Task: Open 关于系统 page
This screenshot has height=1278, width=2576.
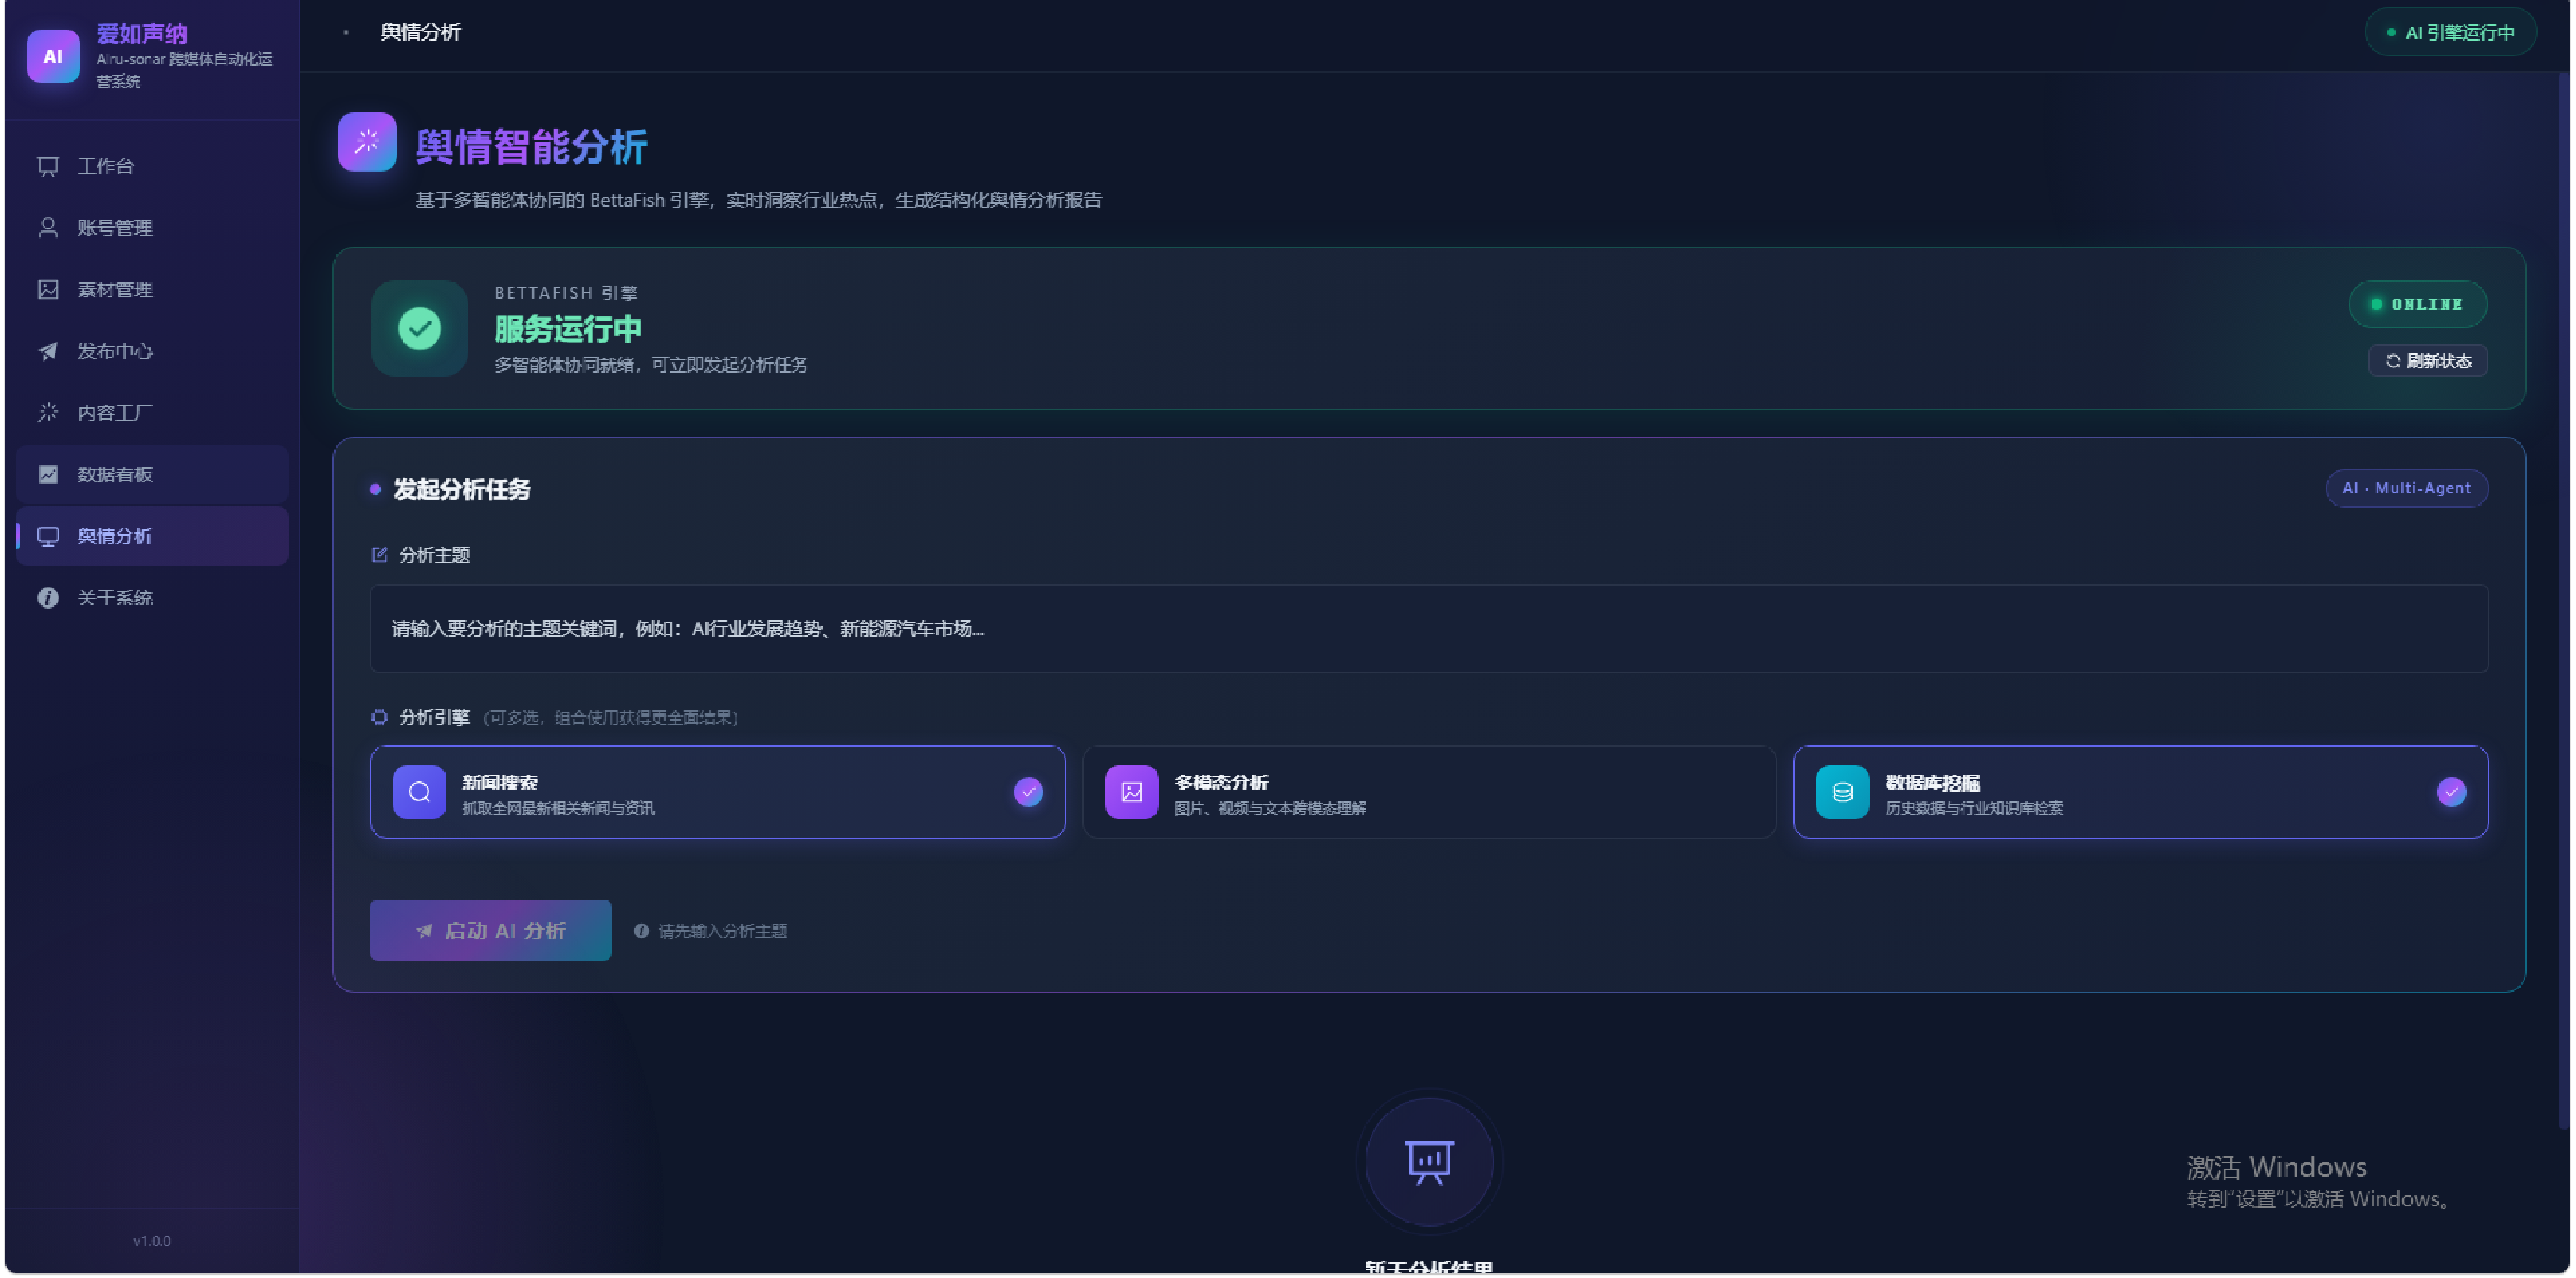Action: pyautogui.click(x=152, y=598)
